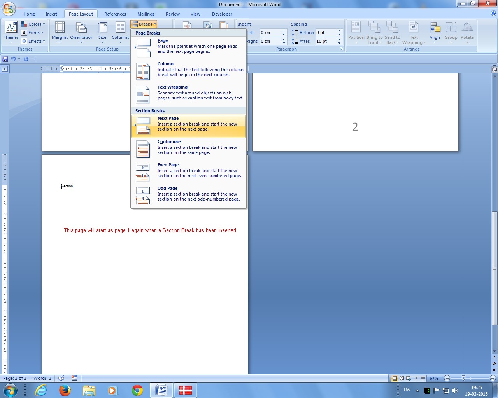Insert a Text Wrapping break
This screenshot has width=498, height=398.
pyautogui.click(x=188, y=95)
